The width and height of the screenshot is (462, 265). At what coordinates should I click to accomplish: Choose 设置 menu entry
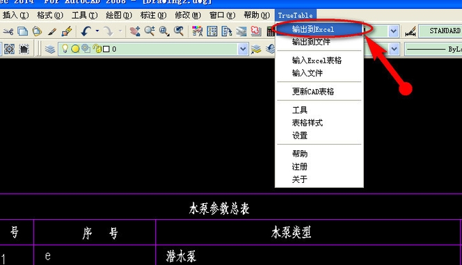(x=319, y=136)
